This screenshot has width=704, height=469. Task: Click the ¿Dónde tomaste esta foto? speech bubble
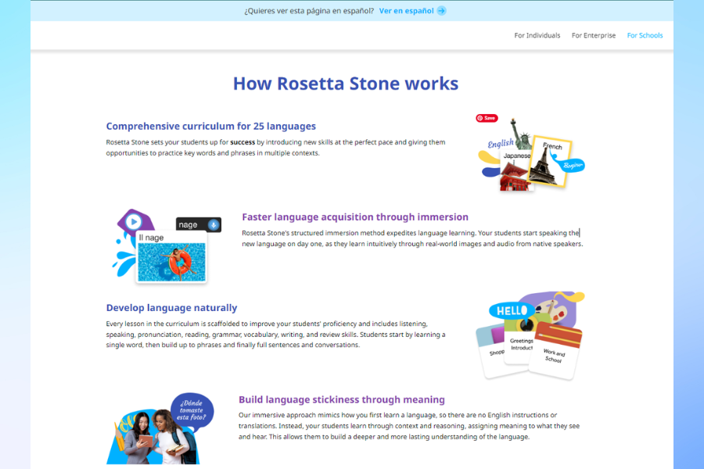pos(192,410)
